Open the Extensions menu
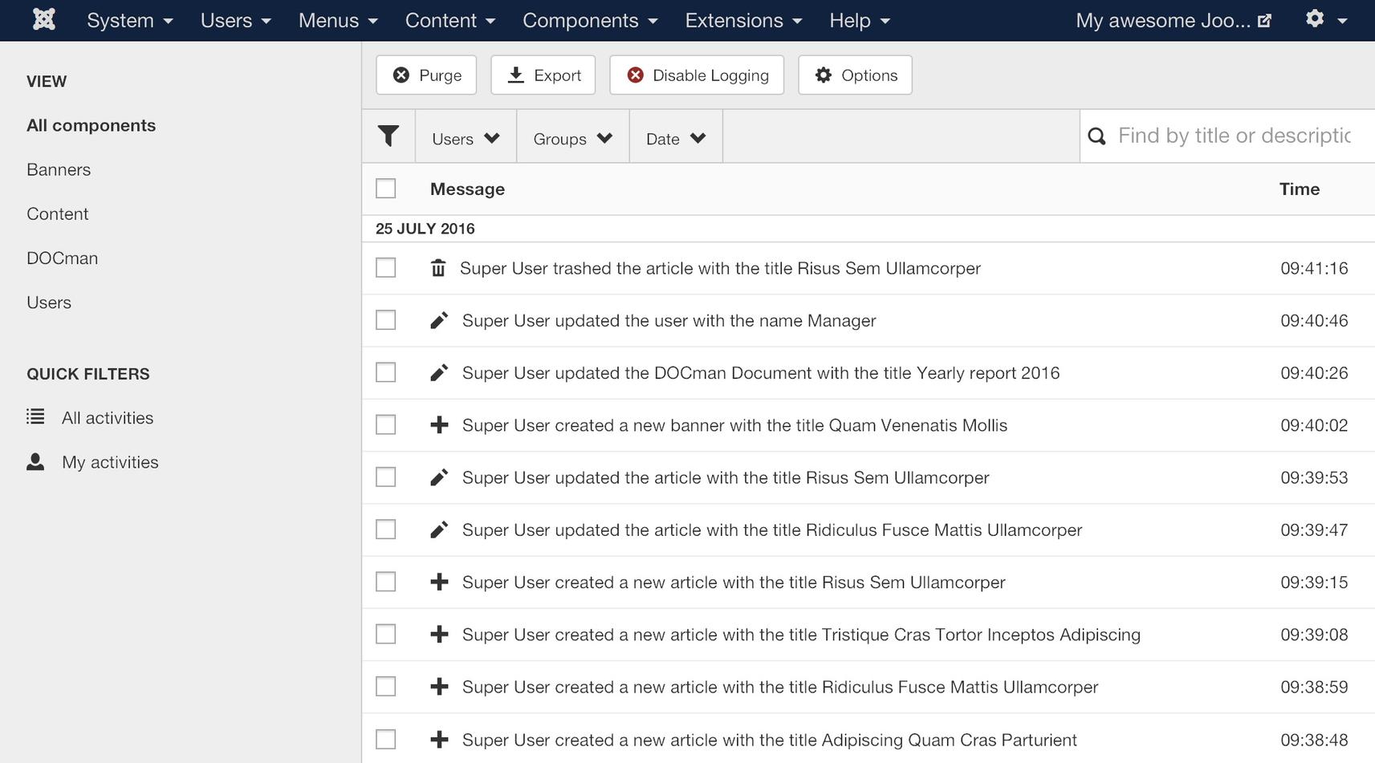Screen dimensions: 1375x763 (x=743, y=20)
